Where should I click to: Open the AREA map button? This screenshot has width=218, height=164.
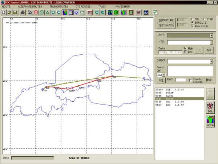coord(210,121)
